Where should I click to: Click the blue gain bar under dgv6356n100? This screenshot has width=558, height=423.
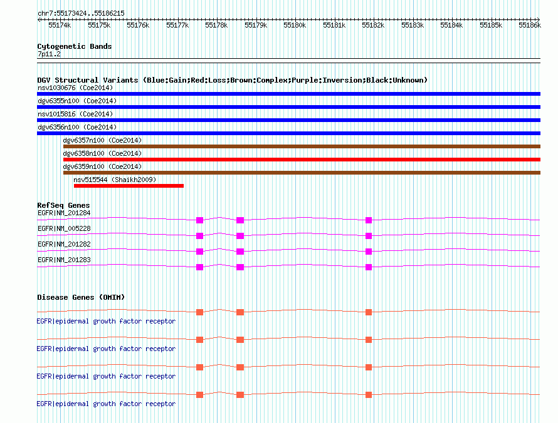tap(288, 133)
